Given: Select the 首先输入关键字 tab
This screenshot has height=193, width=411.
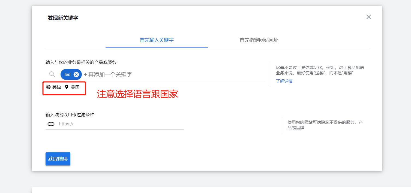Looking at the screenshot, I should (x=156, y=40).
